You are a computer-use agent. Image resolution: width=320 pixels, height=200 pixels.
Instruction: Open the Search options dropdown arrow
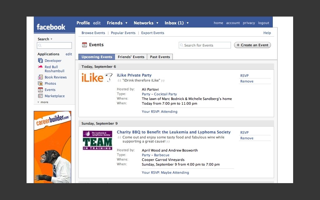(51, 39)
